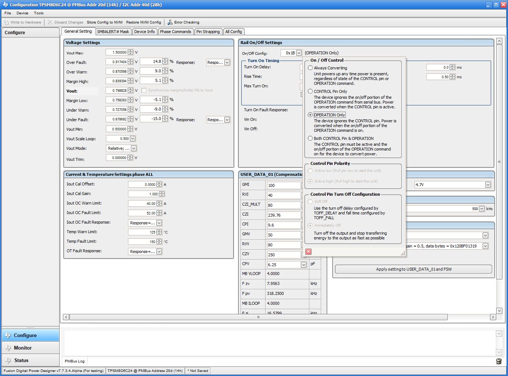Click Apply setting to USER_DATA_01 and FSW
This screenshot has height=376, width=508.
tap(413, 269)
